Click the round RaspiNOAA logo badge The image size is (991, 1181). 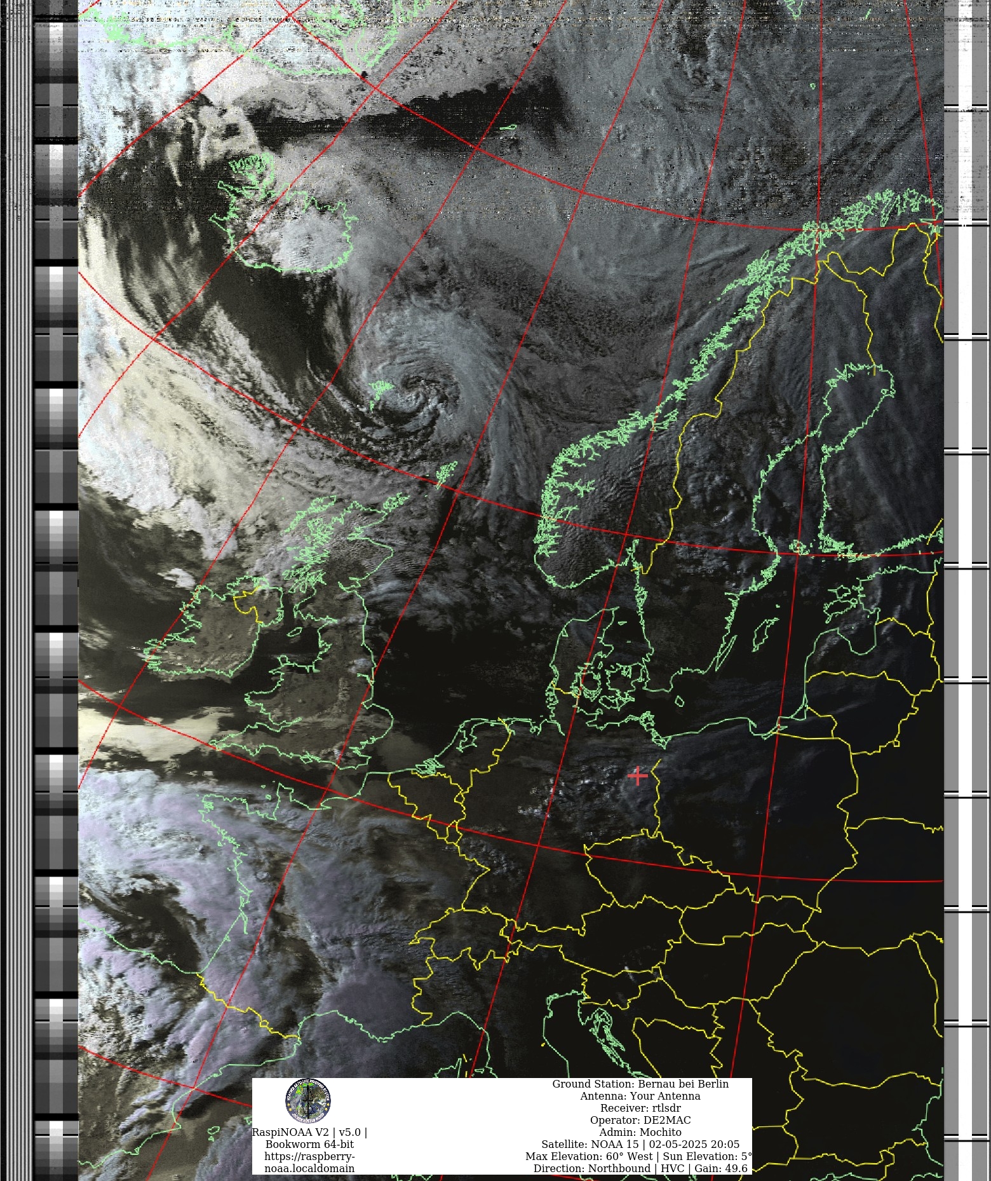point(308,1101)
